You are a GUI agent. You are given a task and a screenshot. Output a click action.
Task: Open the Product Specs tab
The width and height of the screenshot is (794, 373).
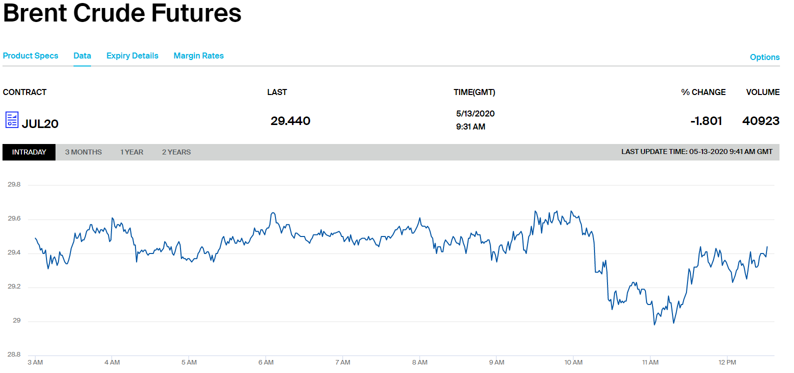(30, 55)
